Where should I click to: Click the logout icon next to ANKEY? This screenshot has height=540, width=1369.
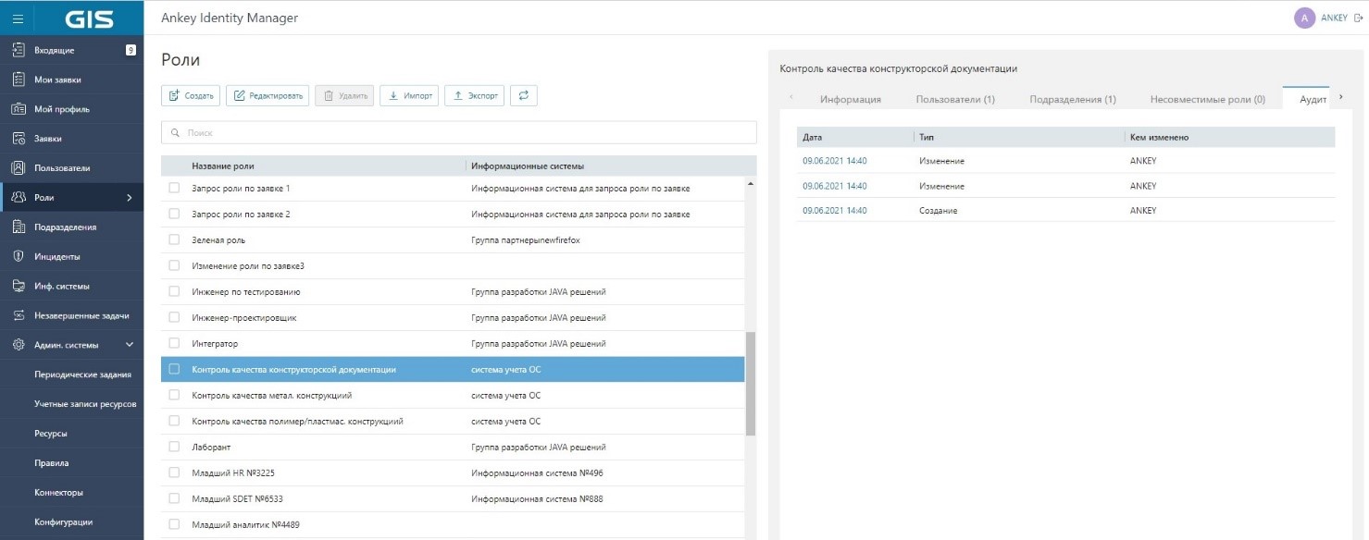click(x=1358, y=18)
